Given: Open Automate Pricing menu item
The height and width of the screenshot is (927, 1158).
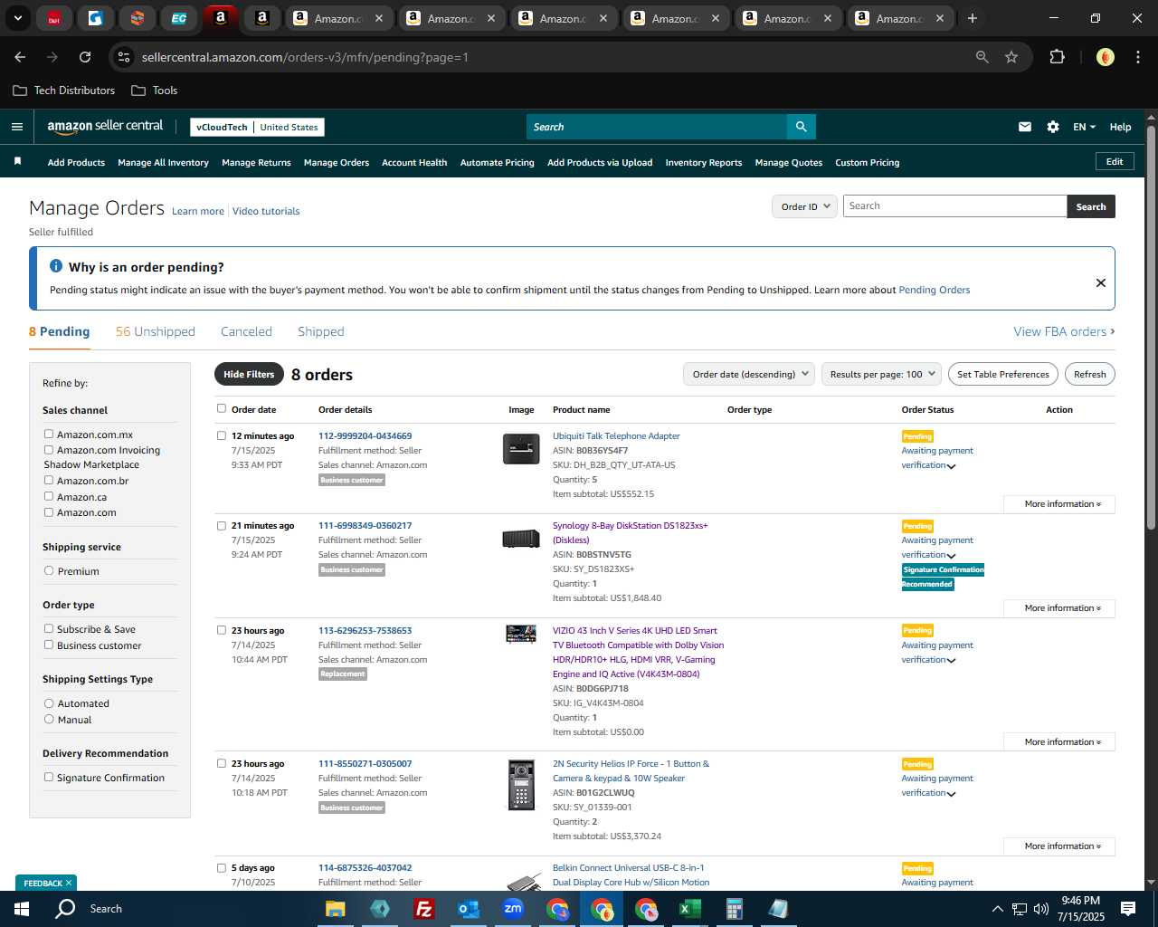Looking at the screenshot, I should coord(498,163).
